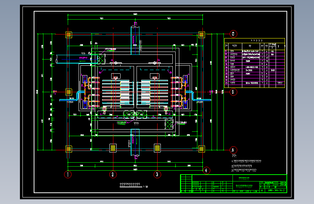Select the cyan horizontal duct at upper left

pos(77,59)
